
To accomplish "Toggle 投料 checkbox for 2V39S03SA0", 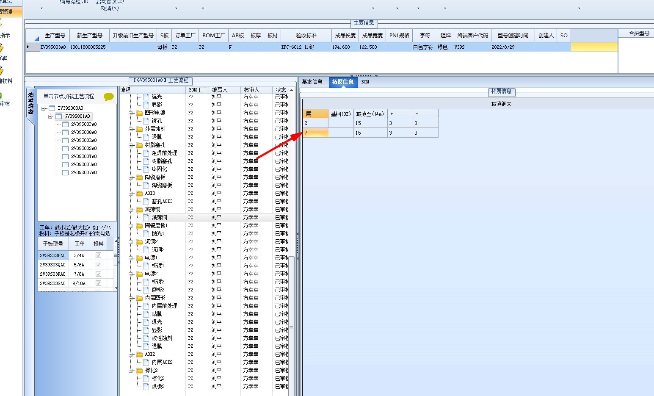I will point(99,283).
